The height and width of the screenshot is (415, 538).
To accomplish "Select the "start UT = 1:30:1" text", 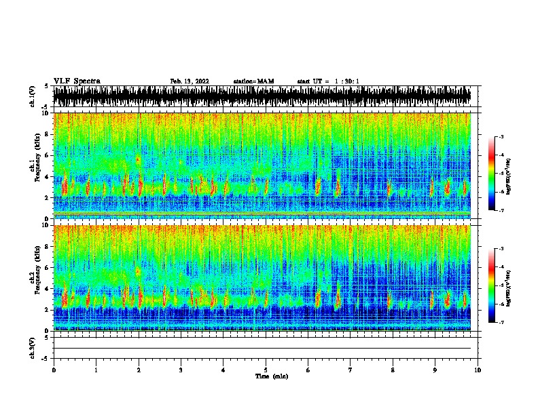I will tap(328, 81).
